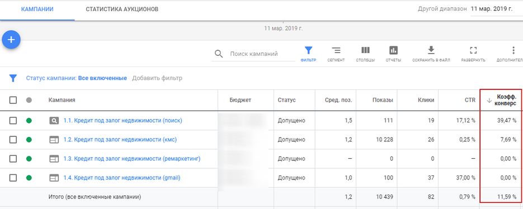Check the box for campaign 1.4 (gmail)

(13, 178)
